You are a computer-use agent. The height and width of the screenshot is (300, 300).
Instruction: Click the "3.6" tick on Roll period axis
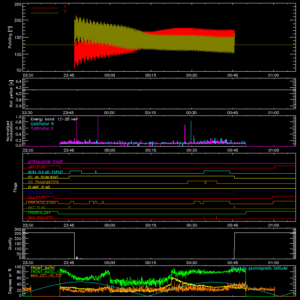[x=18, y=106]
